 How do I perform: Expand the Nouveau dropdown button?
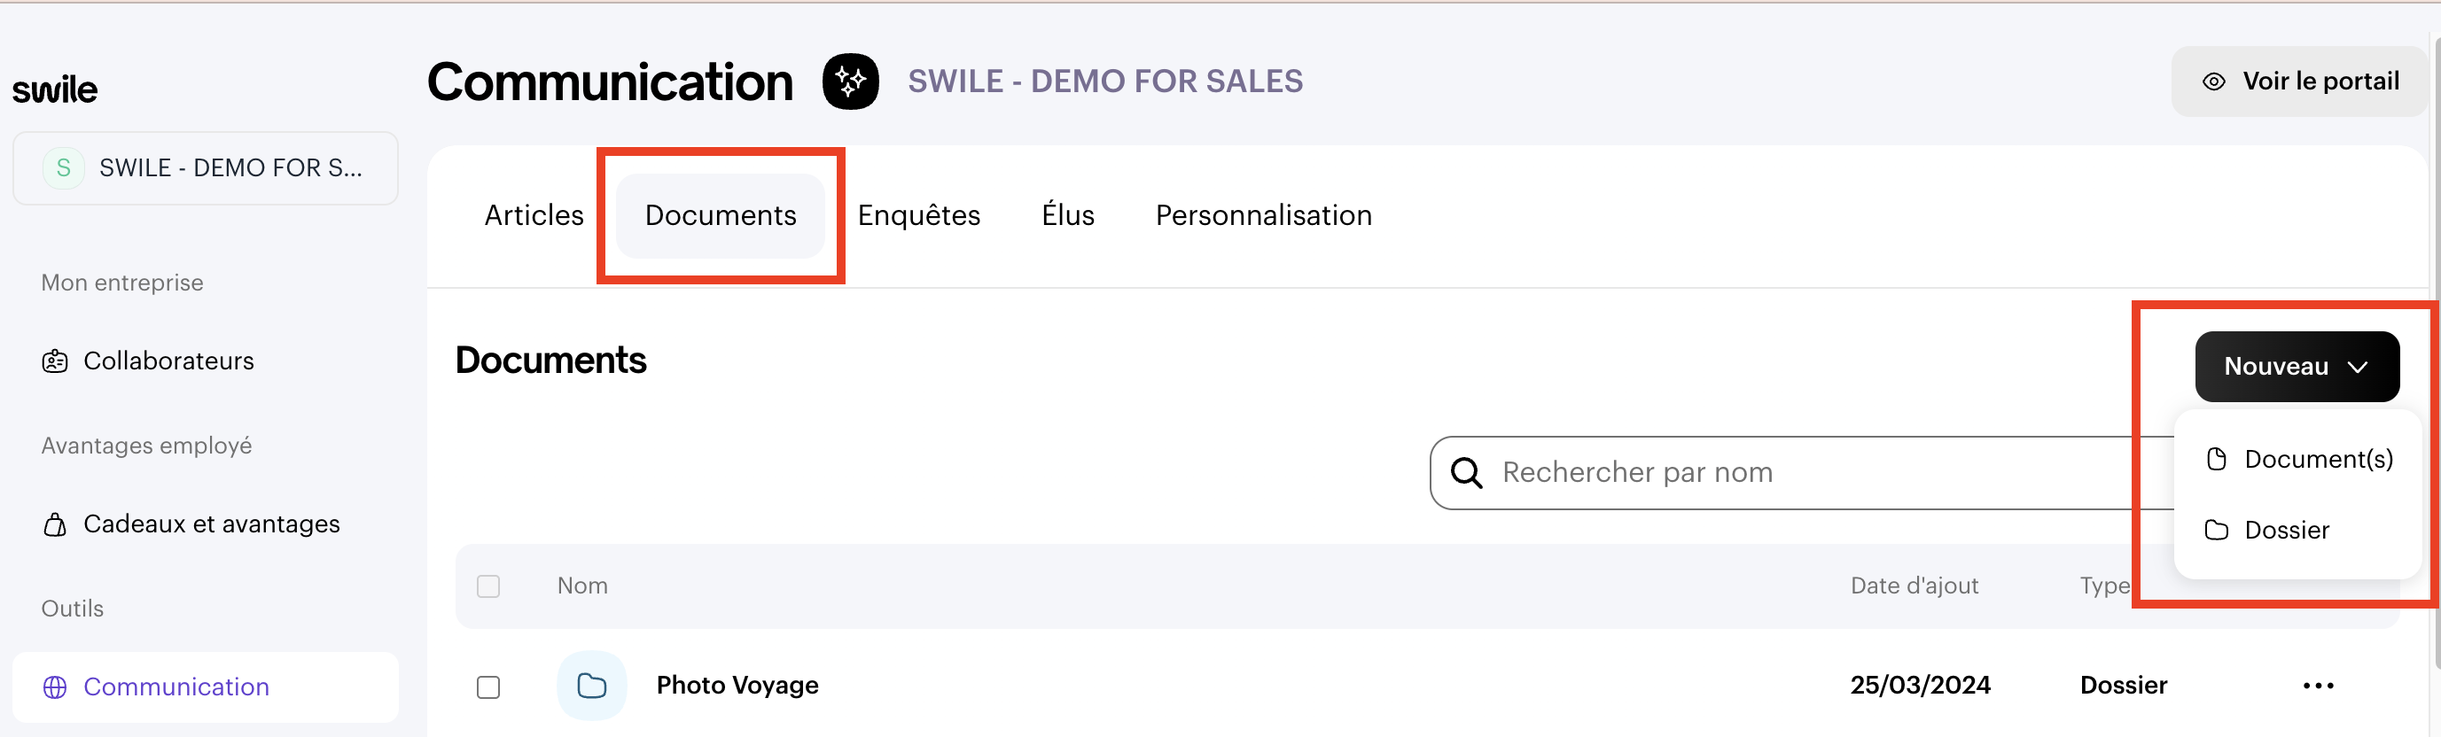(2296, 367)
